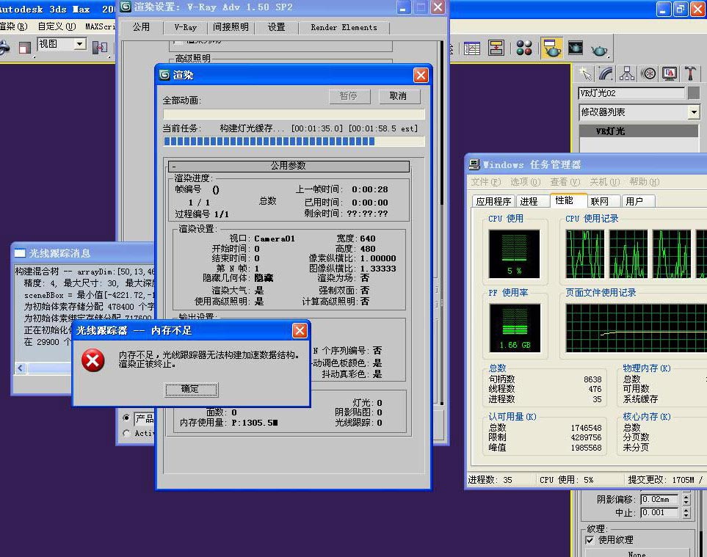Select the scale tool icon left of 视图

coord(25,47)
